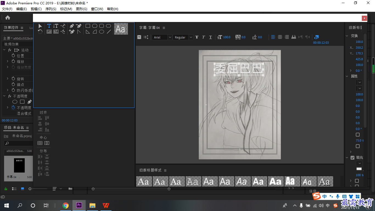Click Vertical Center button under 中心
This screenshot has height=211, width=375.
click(x=47, y=143)
